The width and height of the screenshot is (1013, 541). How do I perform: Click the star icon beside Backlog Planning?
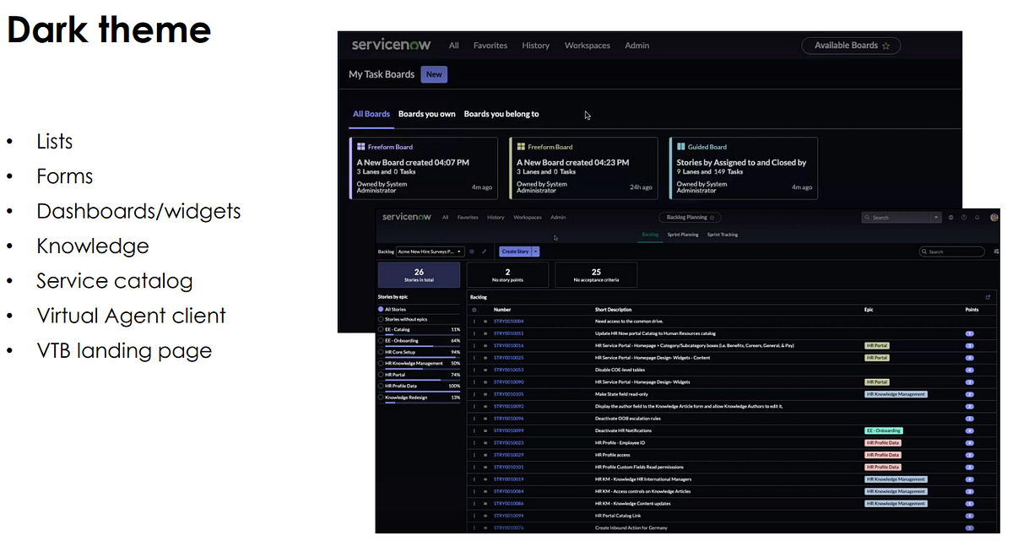pyautogui.click(x=712, y=218)
